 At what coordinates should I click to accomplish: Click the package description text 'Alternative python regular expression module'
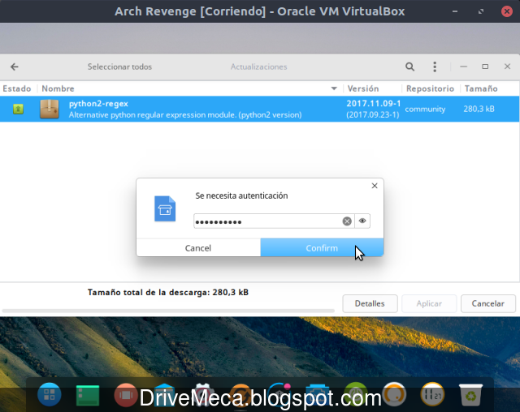pos(152,115)
